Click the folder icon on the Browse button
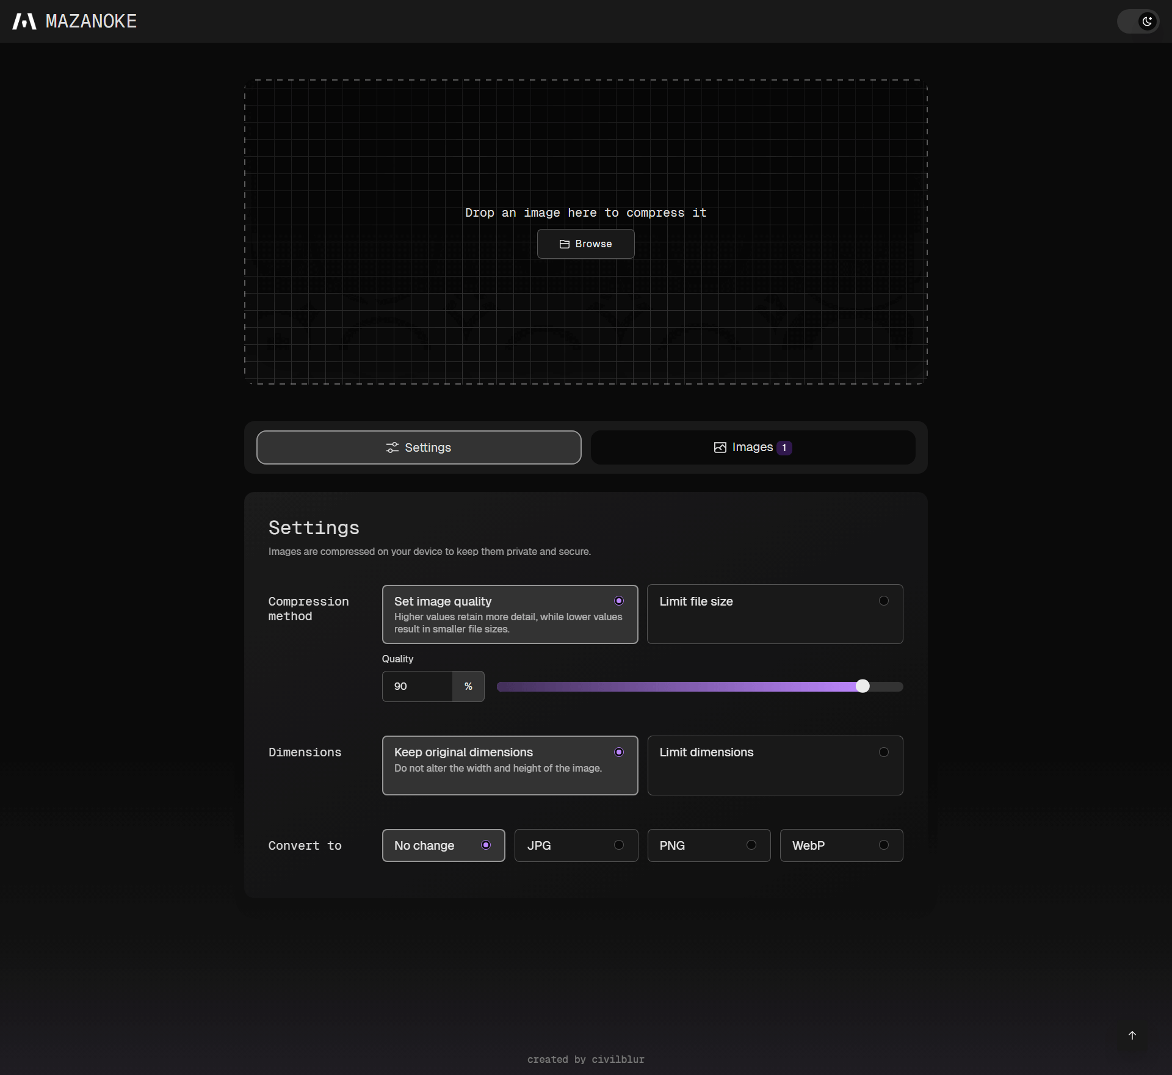The width and height of the screenshot is (1172, 1075). pos(565,244)
